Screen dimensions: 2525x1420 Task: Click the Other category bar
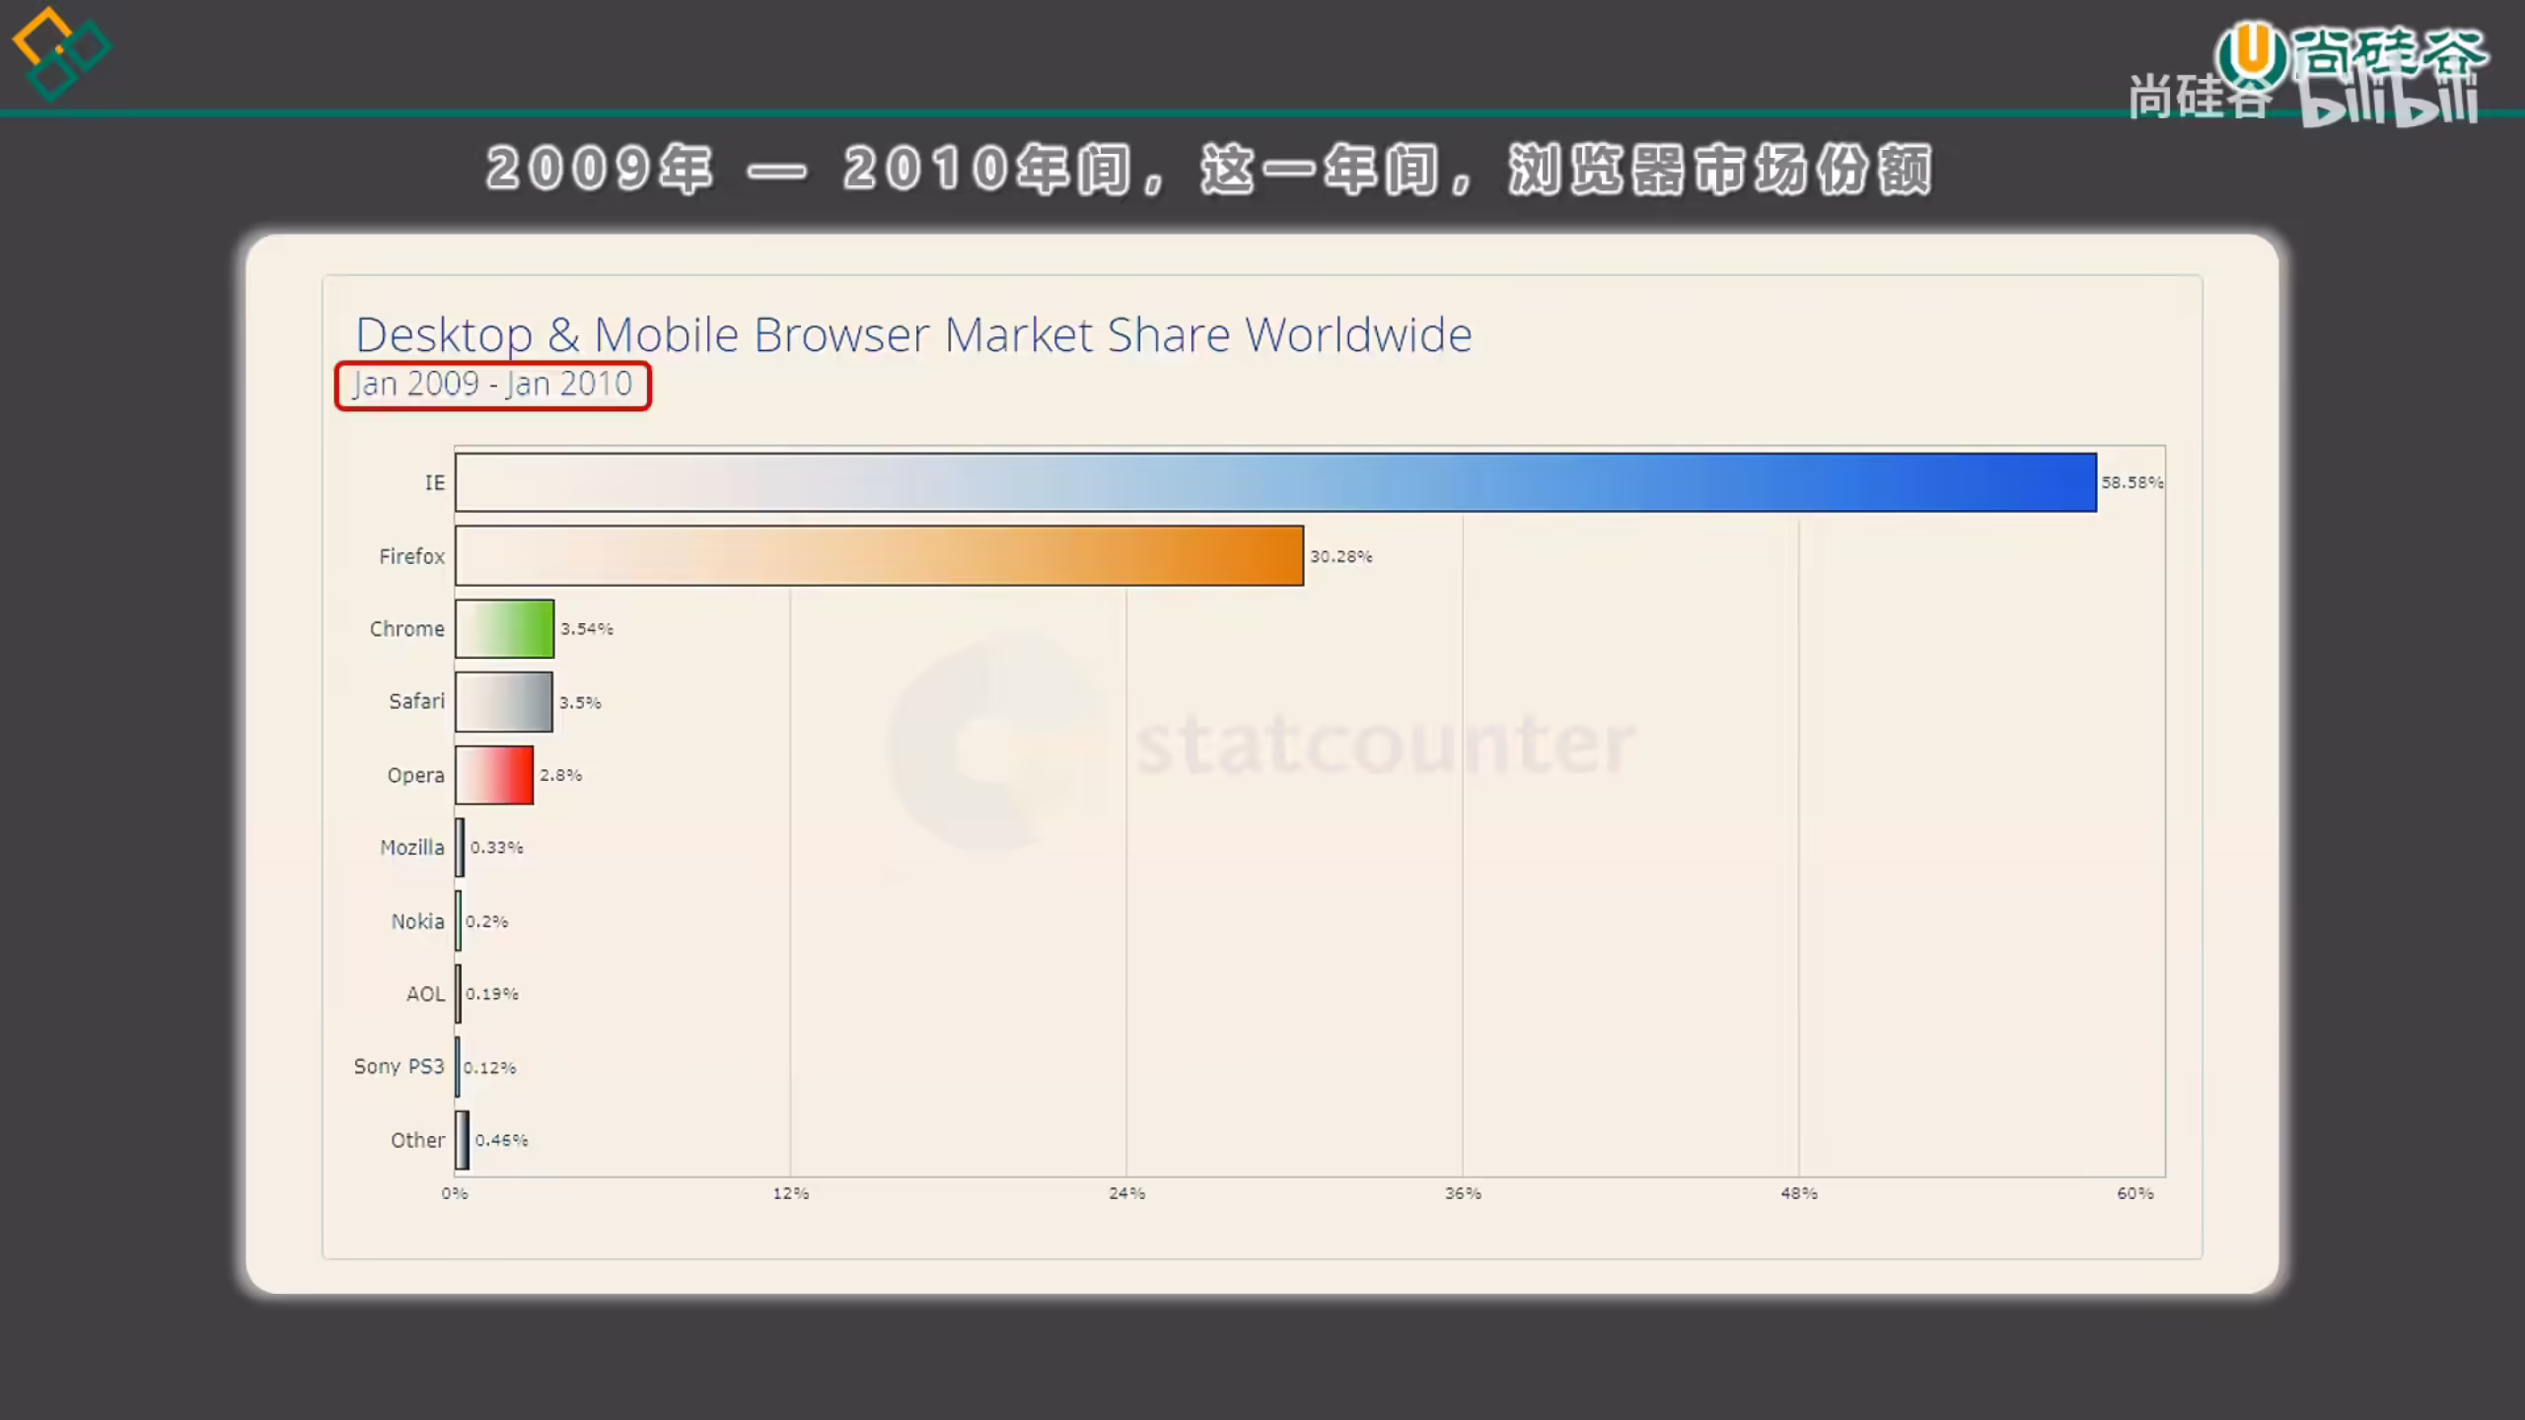click(462, 1140)
